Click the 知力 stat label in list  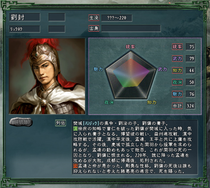tap(177, 70)
